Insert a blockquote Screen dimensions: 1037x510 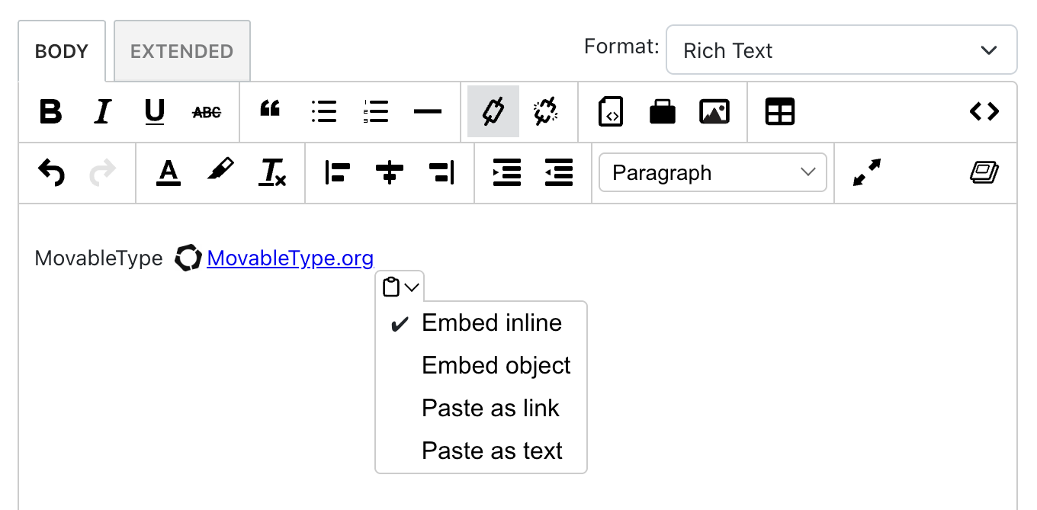270,112
